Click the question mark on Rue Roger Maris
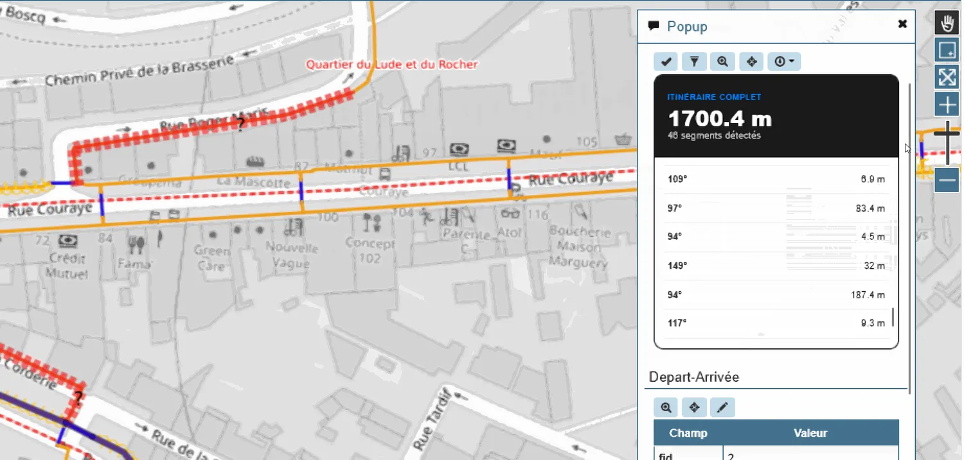 [x=240, y=124]
